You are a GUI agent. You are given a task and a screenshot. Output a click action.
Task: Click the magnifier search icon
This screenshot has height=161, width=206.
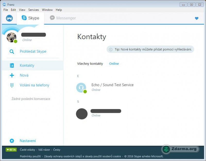[12, 52]
